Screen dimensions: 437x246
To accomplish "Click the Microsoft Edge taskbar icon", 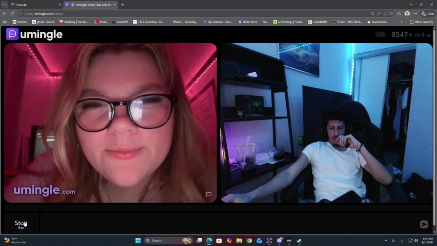I will [209, 241].
